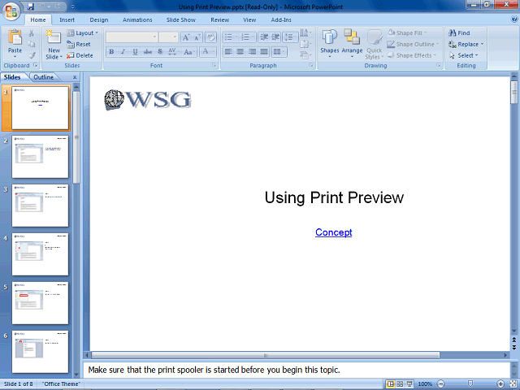Open the Shapes gallery
Viewport: 520px width, 390px height.
click(330, 44)
